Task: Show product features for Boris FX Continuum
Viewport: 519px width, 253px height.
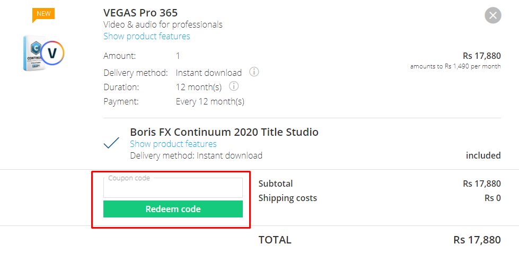Action: pyautogui.click(x=173, y=144)
